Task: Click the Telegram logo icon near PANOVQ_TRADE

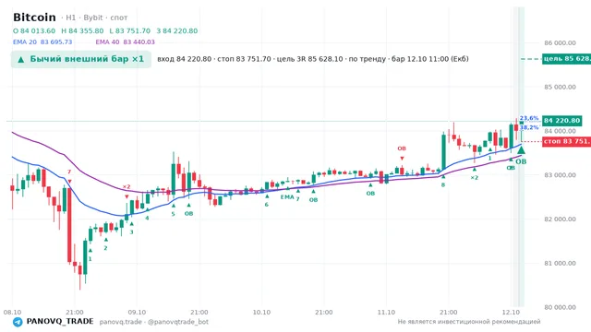Action: [18, 322]
